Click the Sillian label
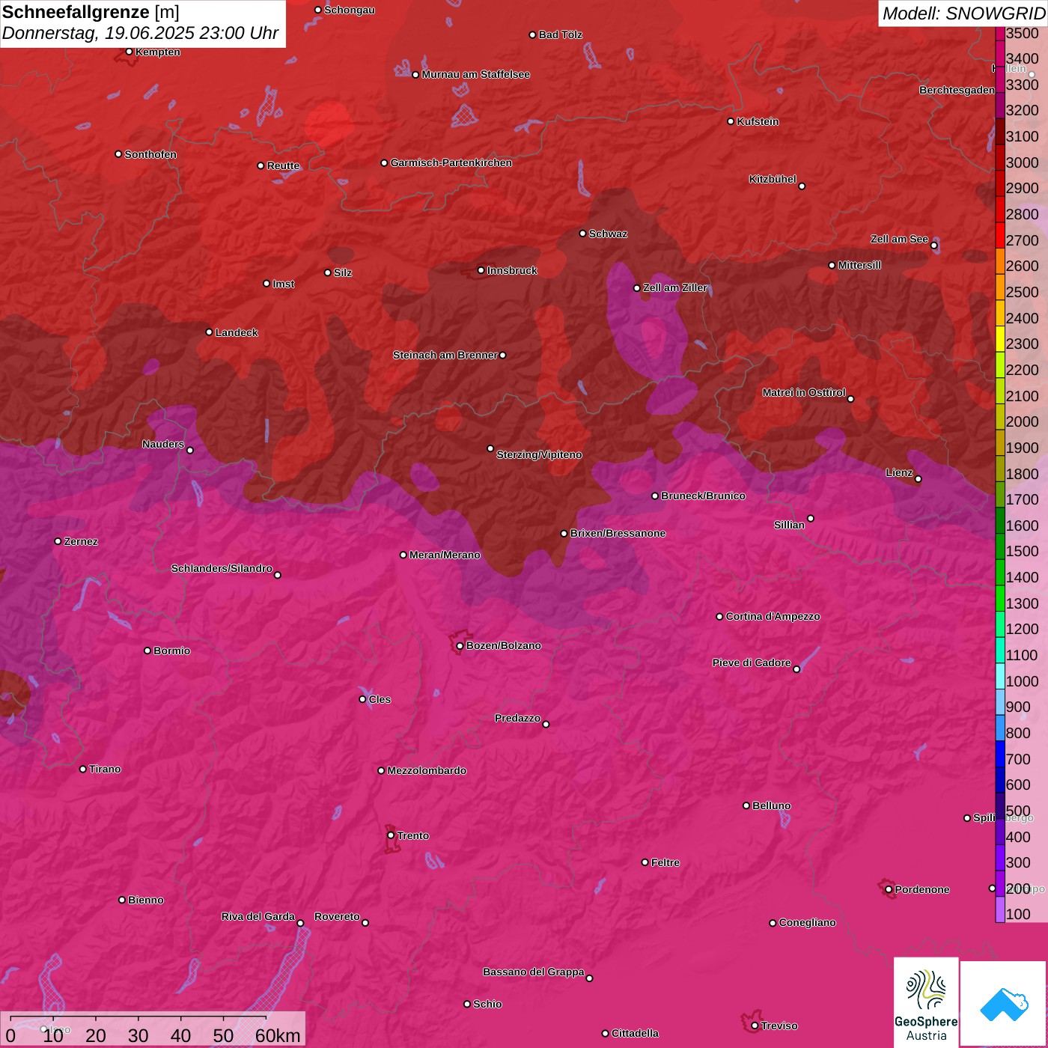This screenshot has width=1048, height=1048. click(789, 525)
